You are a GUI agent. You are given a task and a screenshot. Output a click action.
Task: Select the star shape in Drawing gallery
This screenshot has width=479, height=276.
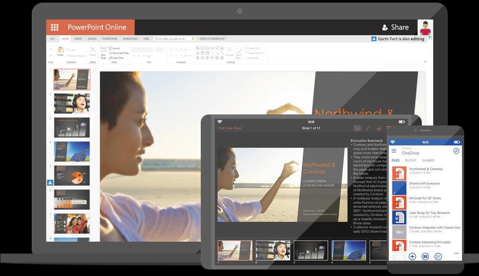(x=222, y=48)
